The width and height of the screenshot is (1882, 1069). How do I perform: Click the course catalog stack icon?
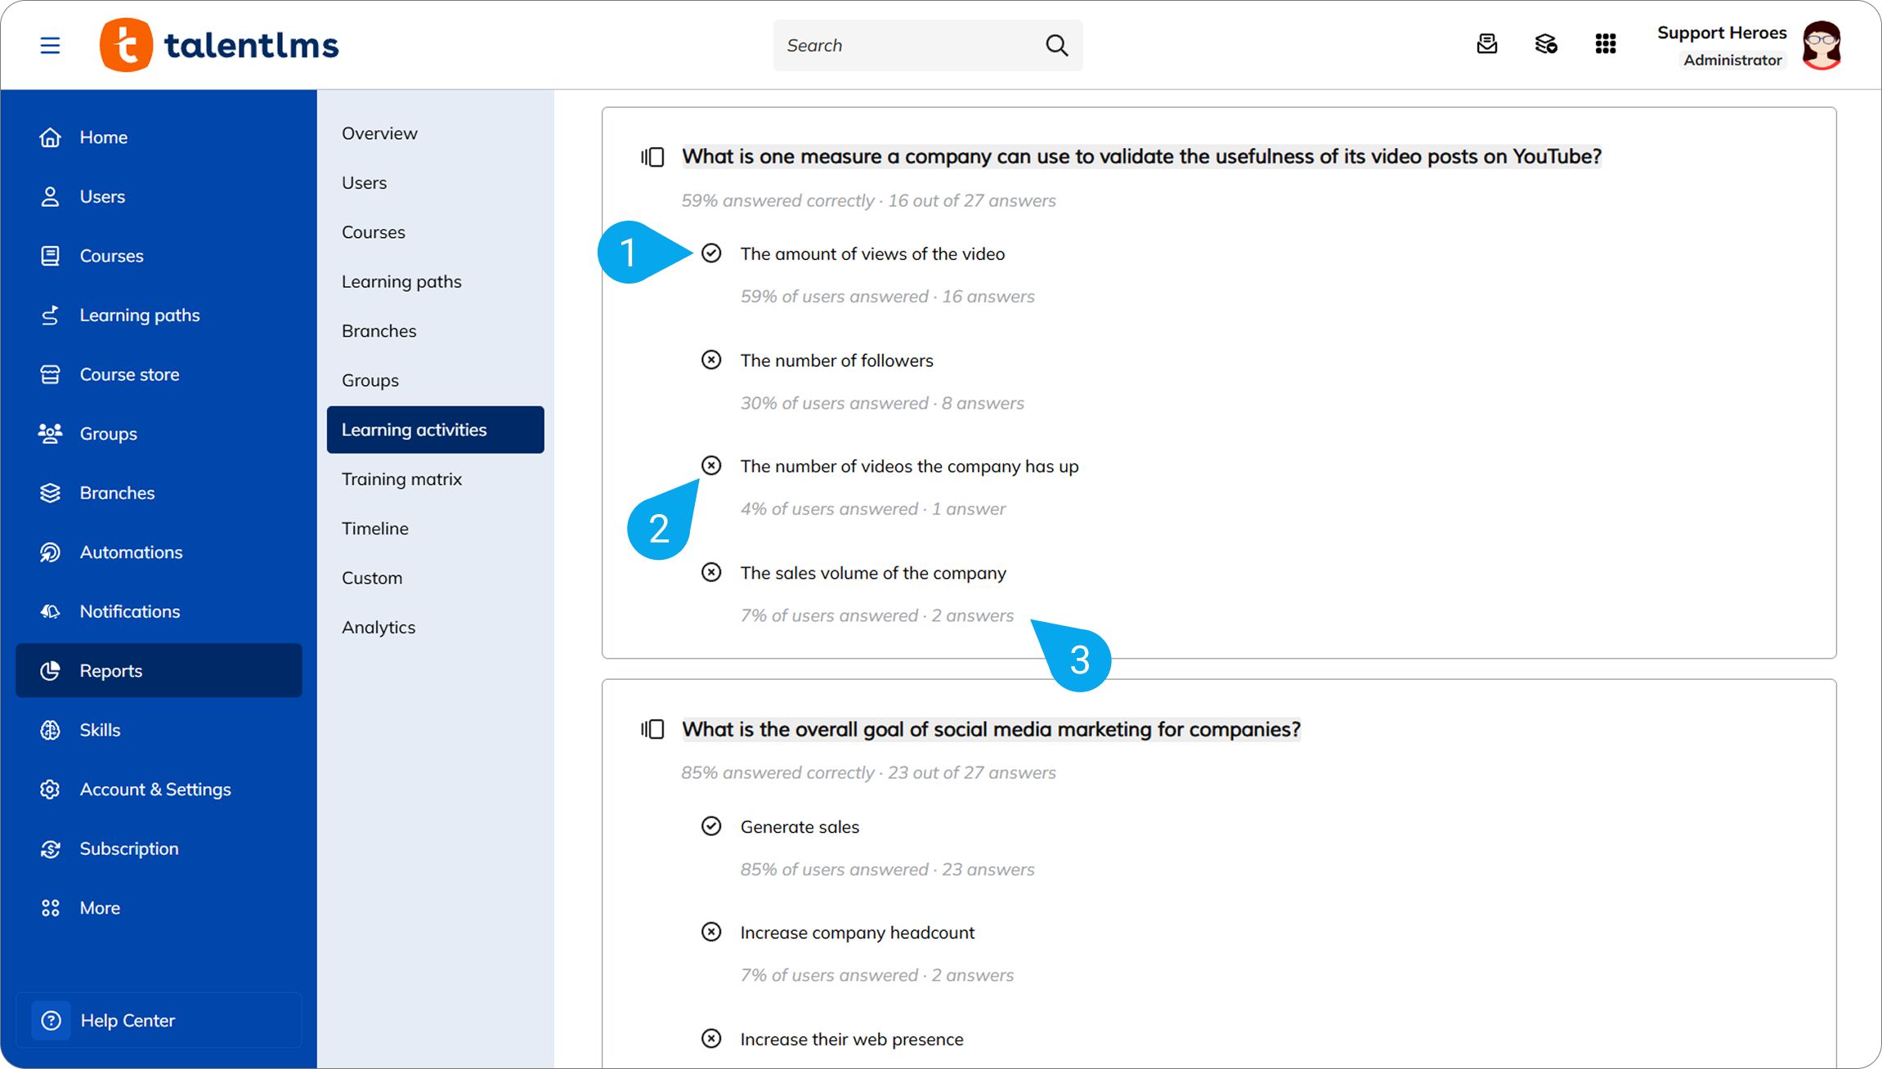click(1545, 44)
